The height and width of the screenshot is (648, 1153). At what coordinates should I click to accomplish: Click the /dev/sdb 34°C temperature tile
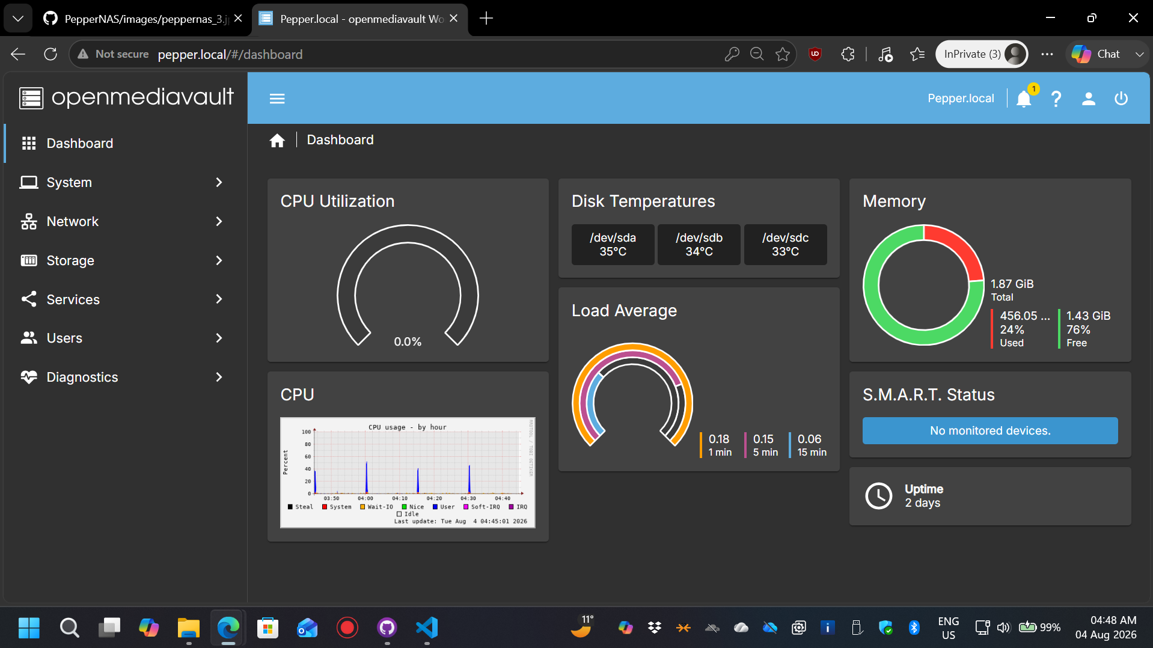pos(699,245)
